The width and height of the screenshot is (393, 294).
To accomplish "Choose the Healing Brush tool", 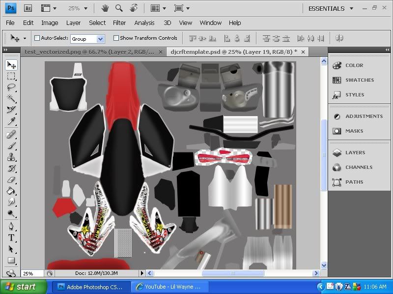I will (11, 135).
